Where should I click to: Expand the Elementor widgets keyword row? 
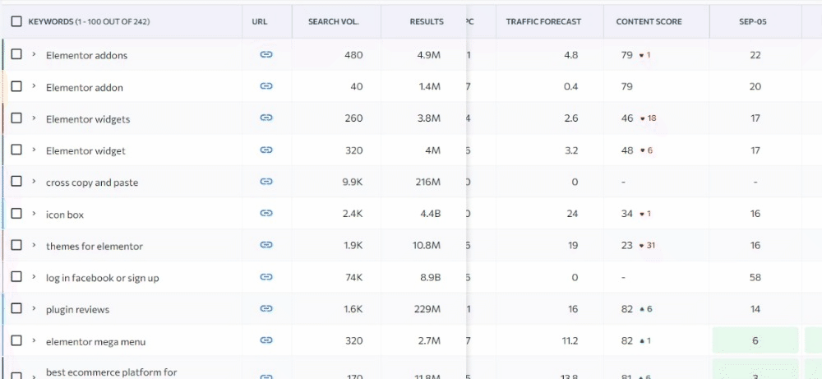click(34, 118)
